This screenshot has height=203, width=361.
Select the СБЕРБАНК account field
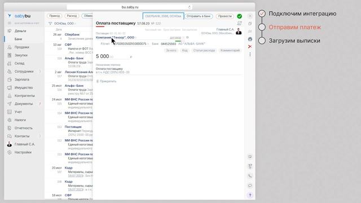(163, 16)
